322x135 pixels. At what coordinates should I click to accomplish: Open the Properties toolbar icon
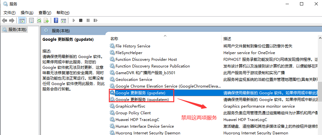(31, 20)
